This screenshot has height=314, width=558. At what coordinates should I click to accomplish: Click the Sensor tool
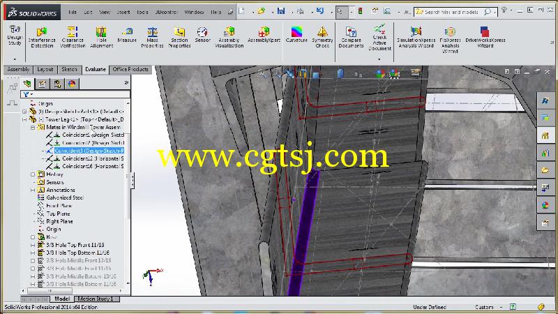202,35
